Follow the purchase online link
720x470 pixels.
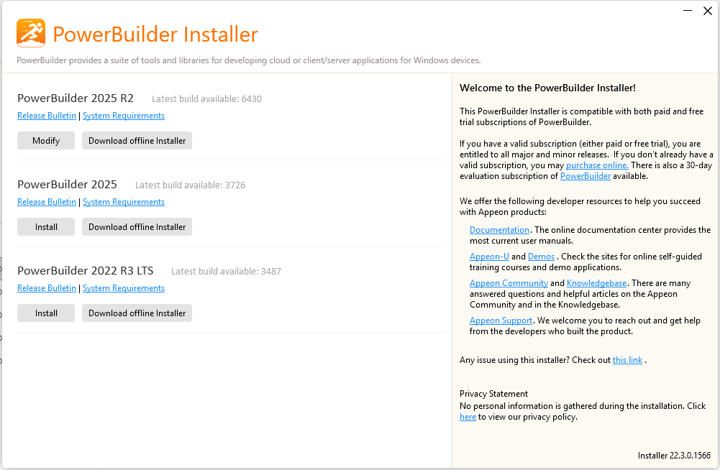pos(597,165)
